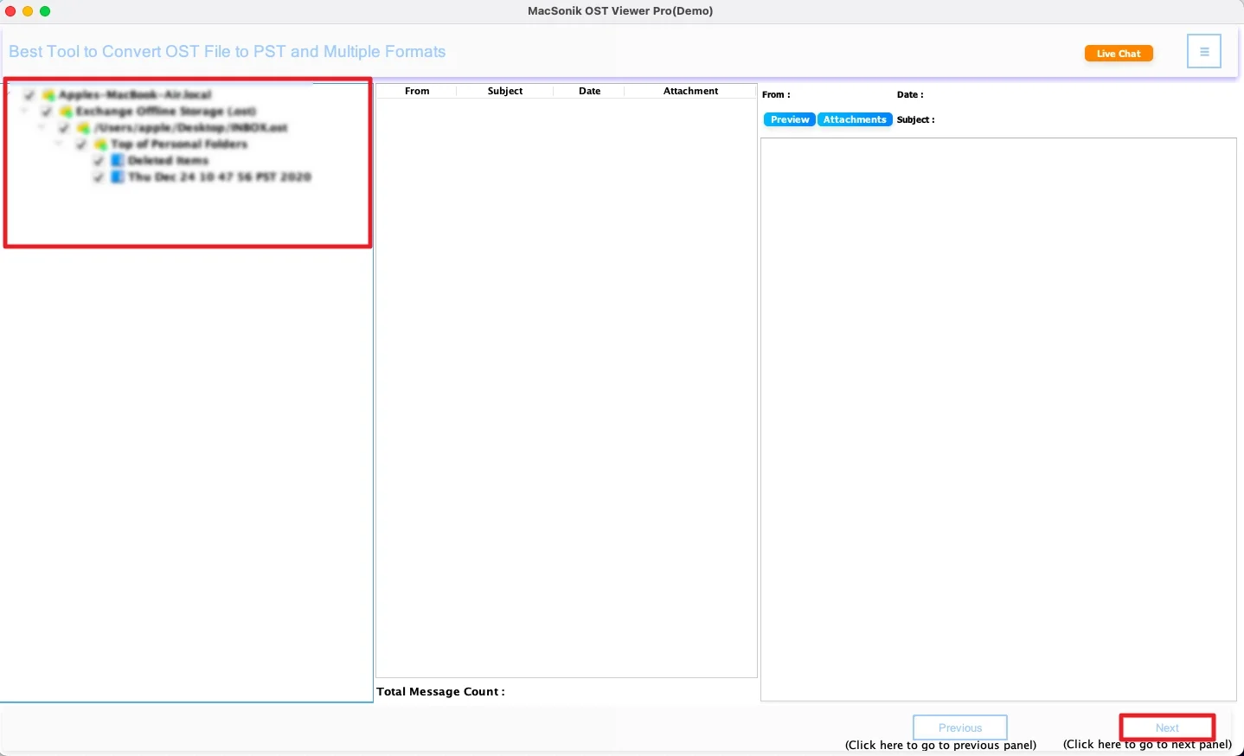Close the MacSonik window with red button
Image resolution: width=1244 pixels, height=756 pixels.
(x=10, y=11)
